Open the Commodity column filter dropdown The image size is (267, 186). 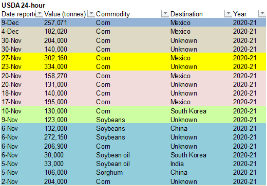pyautogui.click(x=165, y=14)
